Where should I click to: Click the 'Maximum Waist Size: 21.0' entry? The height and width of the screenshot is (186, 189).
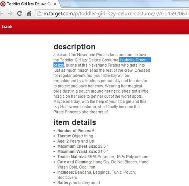pos(83,152)
